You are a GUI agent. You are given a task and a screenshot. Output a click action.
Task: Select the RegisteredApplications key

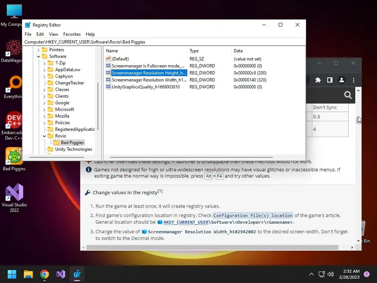75,129
